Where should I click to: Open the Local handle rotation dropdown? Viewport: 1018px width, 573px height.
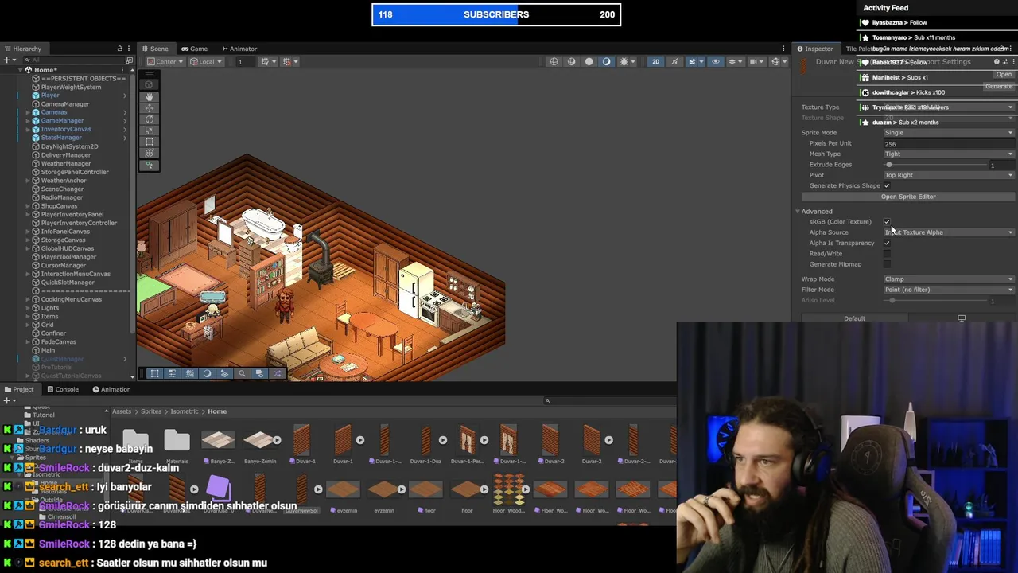click(208, 61)
